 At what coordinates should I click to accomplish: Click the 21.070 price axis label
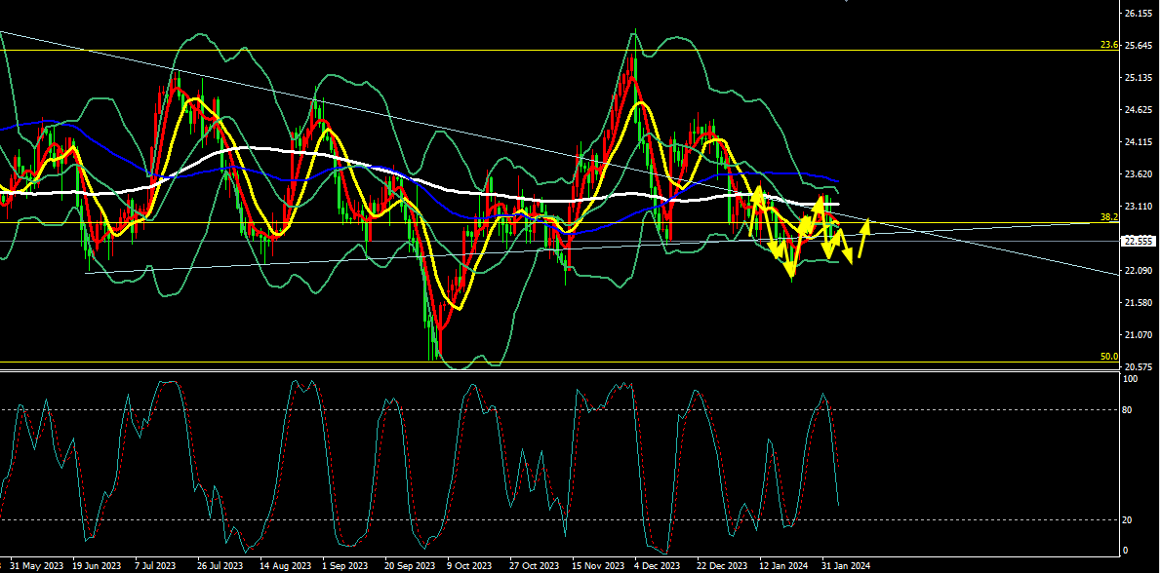1139,335
